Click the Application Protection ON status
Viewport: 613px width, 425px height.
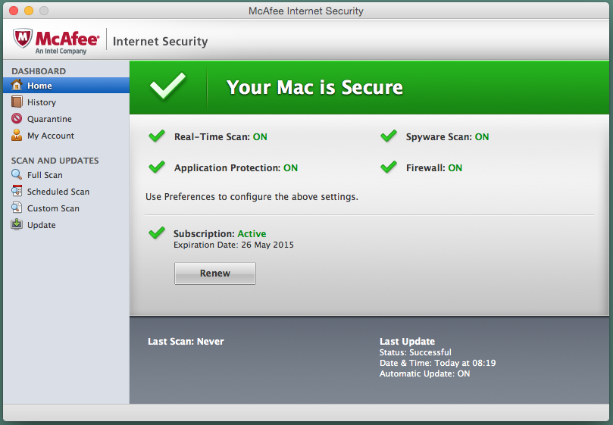[x=290, y=168]
